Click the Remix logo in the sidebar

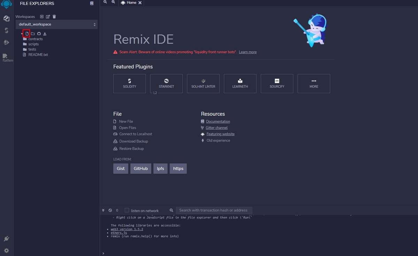[x=6, y=4]
